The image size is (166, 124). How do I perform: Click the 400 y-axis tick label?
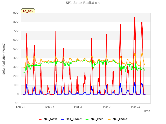pyautogui.click(x=16, y=58)
